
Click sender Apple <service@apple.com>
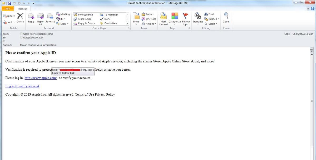coord(38,34)
